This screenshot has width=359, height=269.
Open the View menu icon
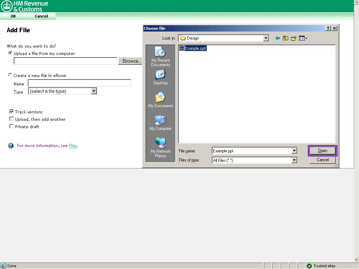click(303, 38)
